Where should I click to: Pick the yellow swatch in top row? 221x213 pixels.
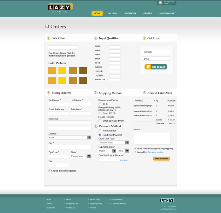62,70
